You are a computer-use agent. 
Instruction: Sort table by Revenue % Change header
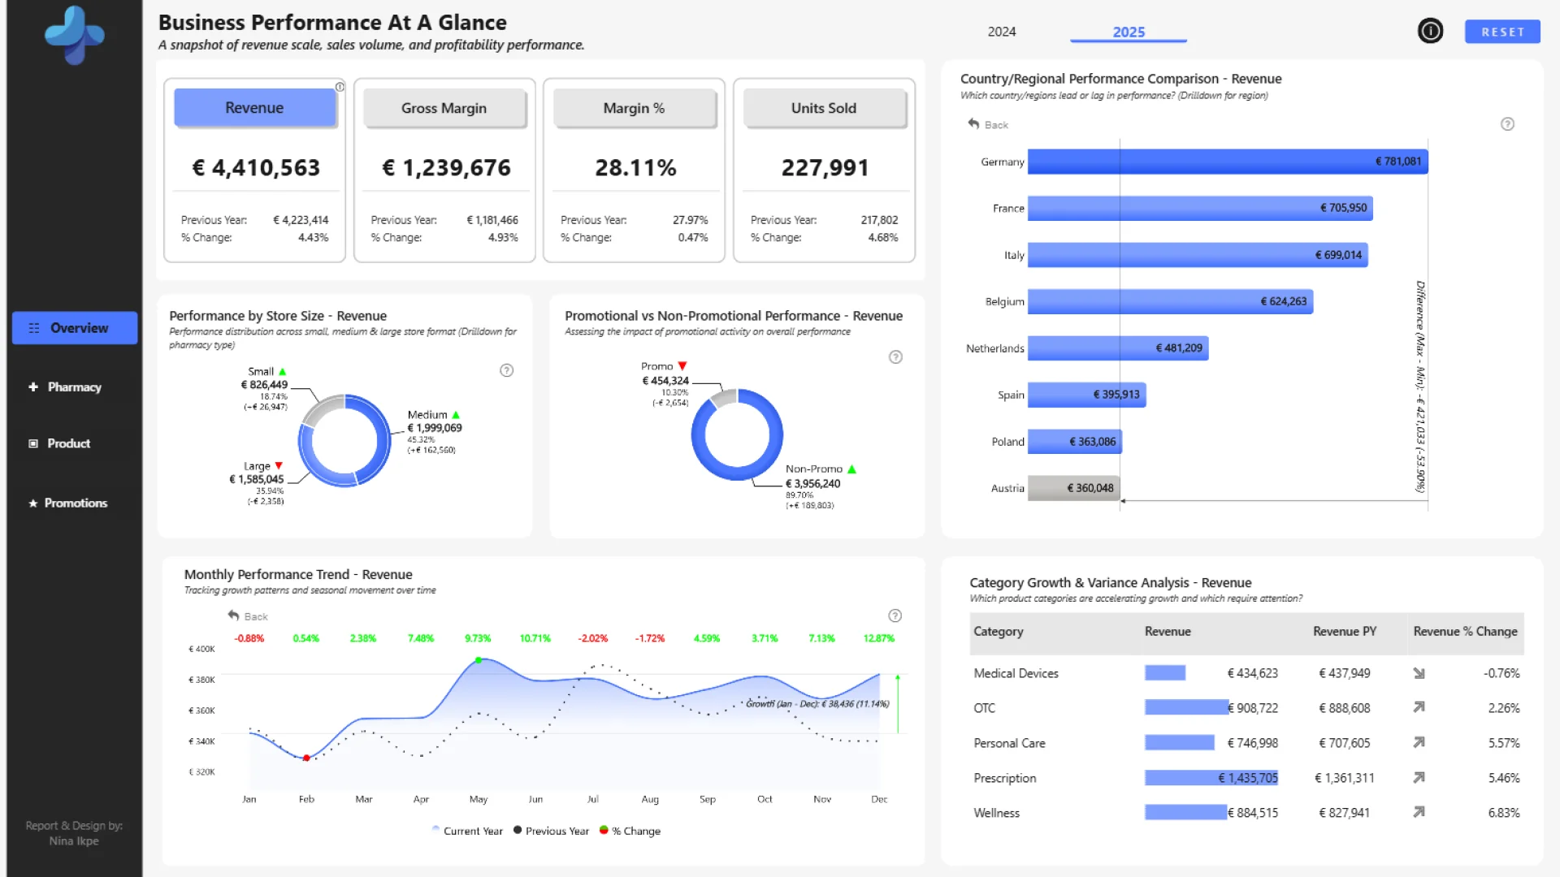(1464, 632)
